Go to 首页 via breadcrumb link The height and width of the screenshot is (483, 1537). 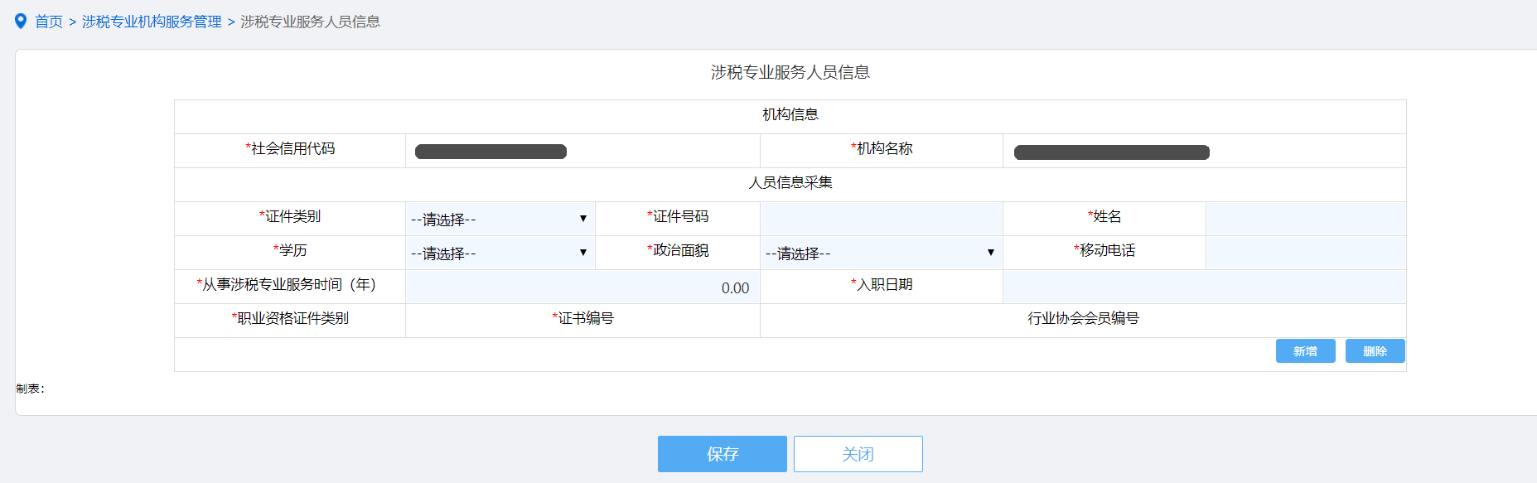[49, 22]
